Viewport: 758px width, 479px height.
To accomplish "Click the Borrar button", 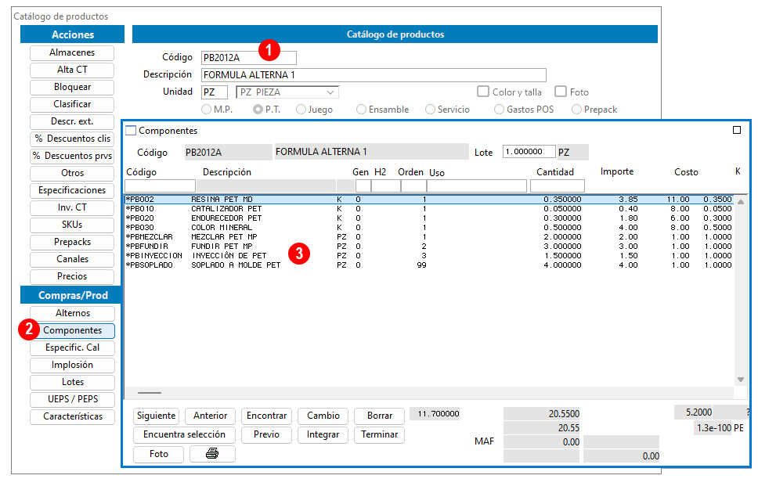I will 380,416.
